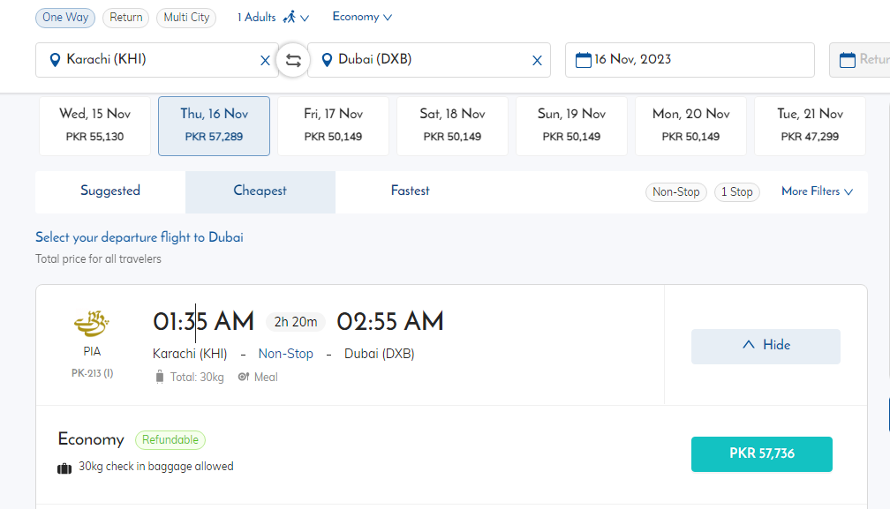The image size is (890, 509).
Task: Click the destination location pin icon
Action: coord(327,60)
